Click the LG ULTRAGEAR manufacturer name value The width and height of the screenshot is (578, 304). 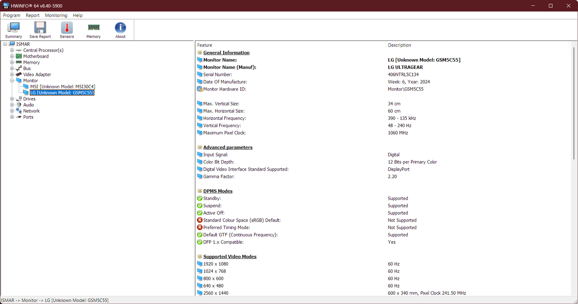coord(405,67)
